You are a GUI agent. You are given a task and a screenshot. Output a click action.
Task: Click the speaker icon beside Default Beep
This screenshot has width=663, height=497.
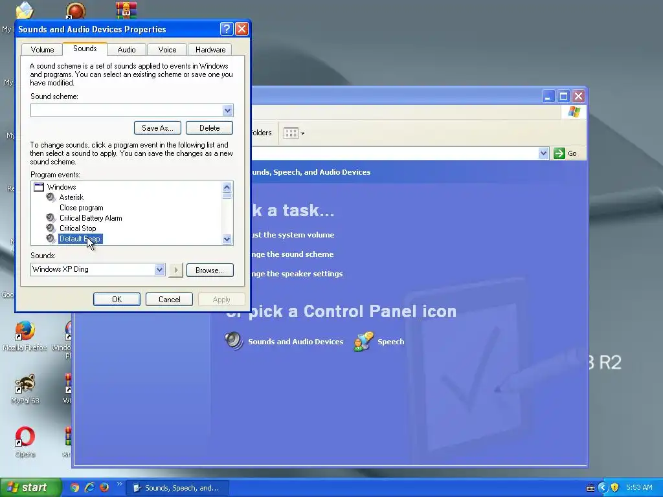click(51, 239)
